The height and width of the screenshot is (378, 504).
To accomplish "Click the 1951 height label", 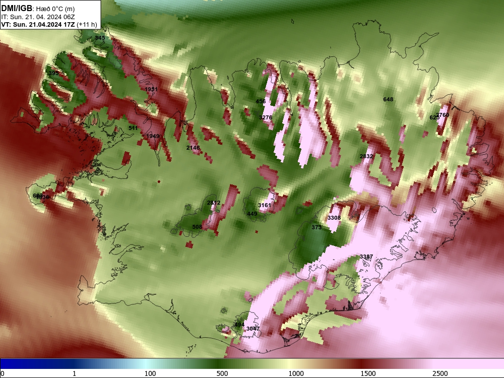I will [151, 89].
